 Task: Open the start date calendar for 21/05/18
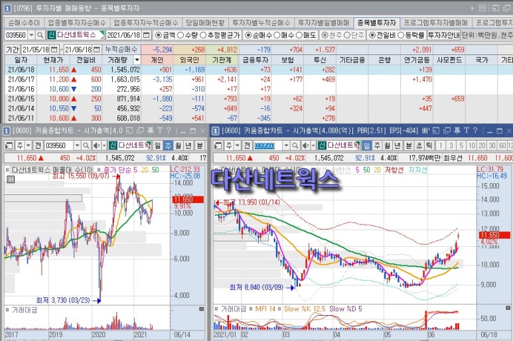[x=54, y=50]
